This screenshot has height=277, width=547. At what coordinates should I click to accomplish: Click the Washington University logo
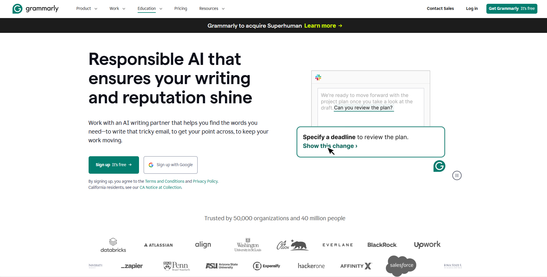point(248,245)
